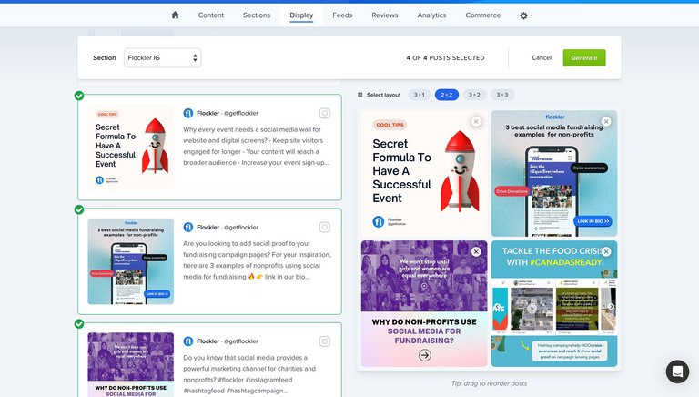Click the 'Section' label

(105, 58)
